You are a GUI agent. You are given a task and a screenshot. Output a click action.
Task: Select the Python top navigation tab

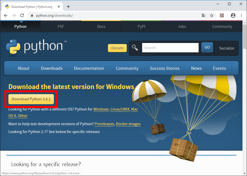[20, 26]
